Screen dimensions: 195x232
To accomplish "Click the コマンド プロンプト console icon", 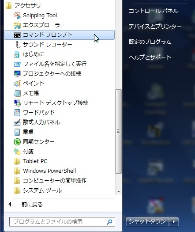I will (x=17, y=35).
